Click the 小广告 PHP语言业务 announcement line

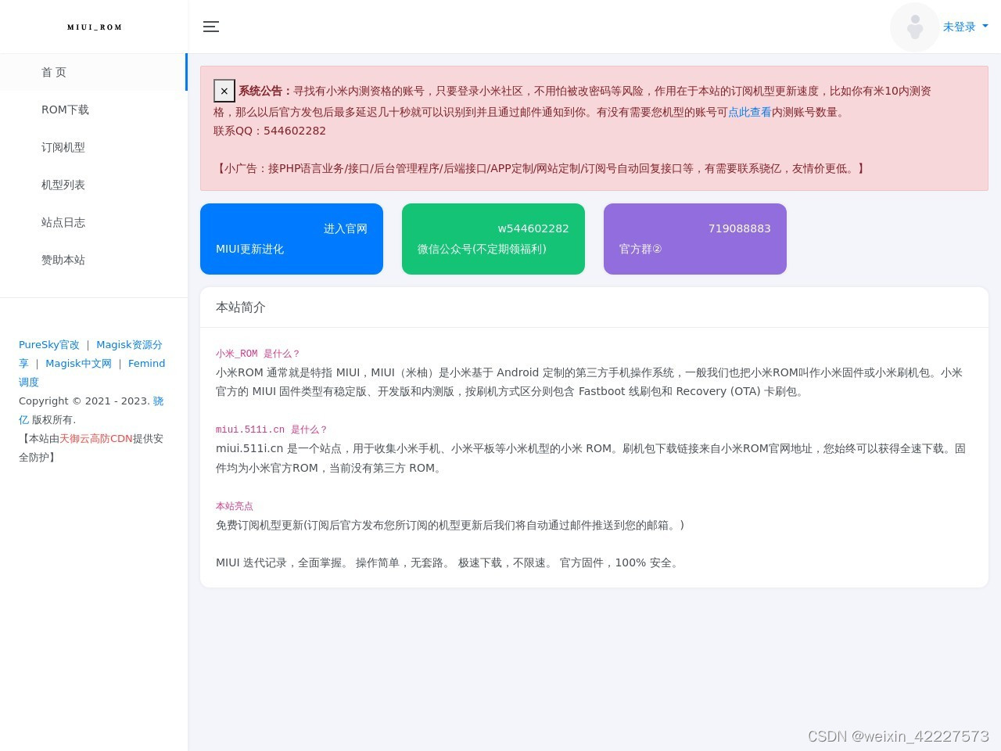(x=540, y=168)
